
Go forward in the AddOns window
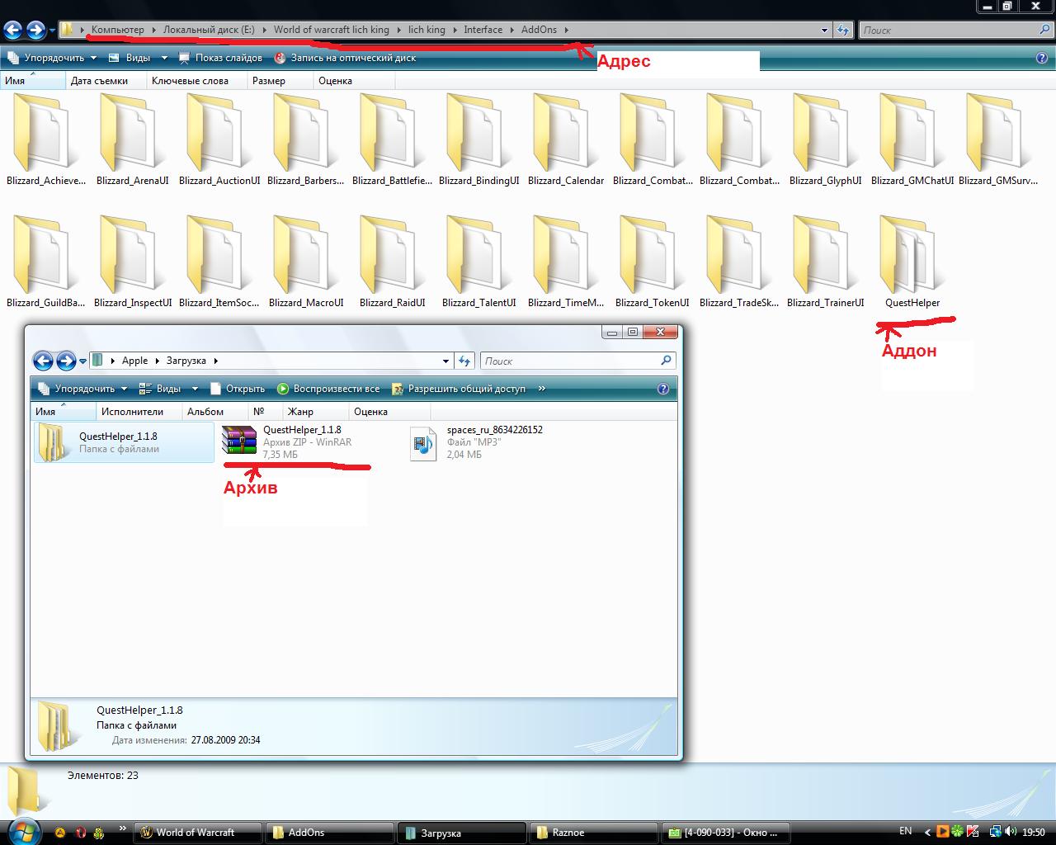point(35,31)
